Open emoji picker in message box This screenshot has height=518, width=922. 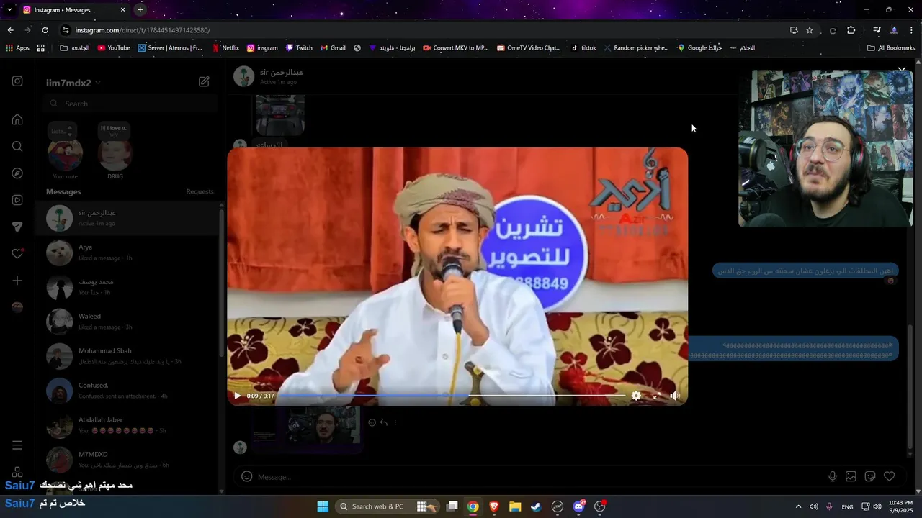[246, 476]
